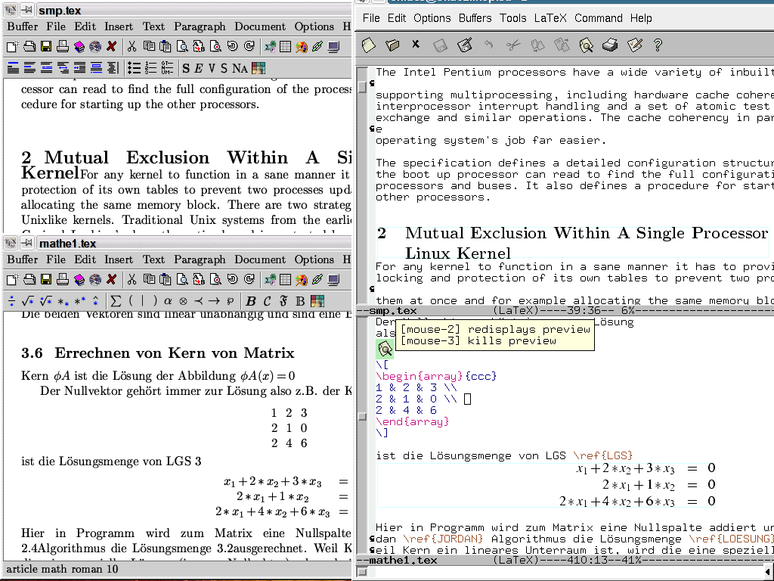Open the Buffer menu in smp.tex window

tap(22, 26)
